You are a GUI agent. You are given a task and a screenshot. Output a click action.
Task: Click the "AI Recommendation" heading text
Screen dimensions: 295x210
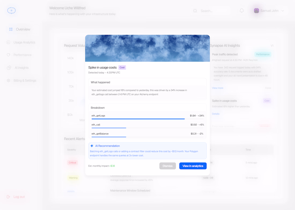pyautogui.click(x=108, y=146)
